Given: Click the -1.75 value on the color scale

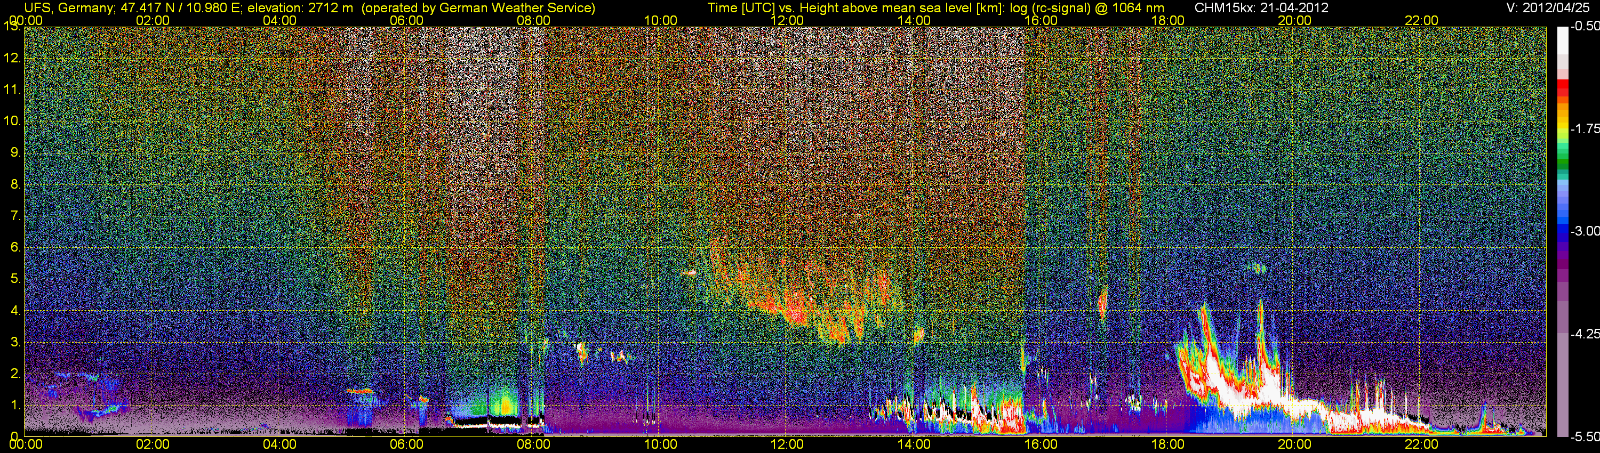Looking at the screenshot, I should click(1585, 129).
